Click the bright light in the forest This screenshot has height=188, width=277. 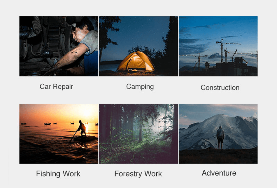(x=159, y=122)
